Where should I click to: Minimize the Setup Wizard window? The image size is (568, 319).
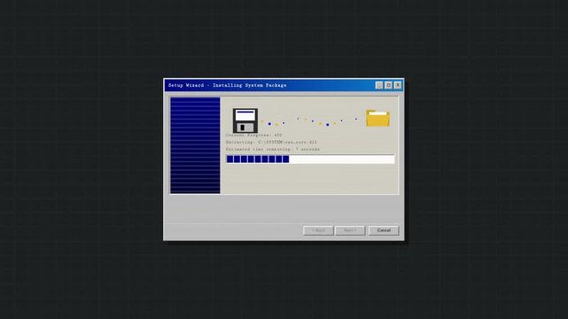point(379,85)
